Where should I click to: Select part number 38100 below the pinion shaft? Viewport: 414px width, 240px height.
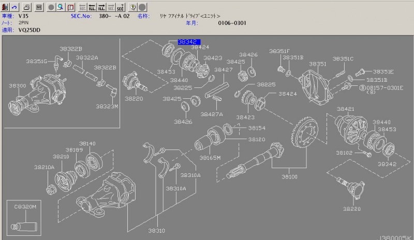coord(289,177)
